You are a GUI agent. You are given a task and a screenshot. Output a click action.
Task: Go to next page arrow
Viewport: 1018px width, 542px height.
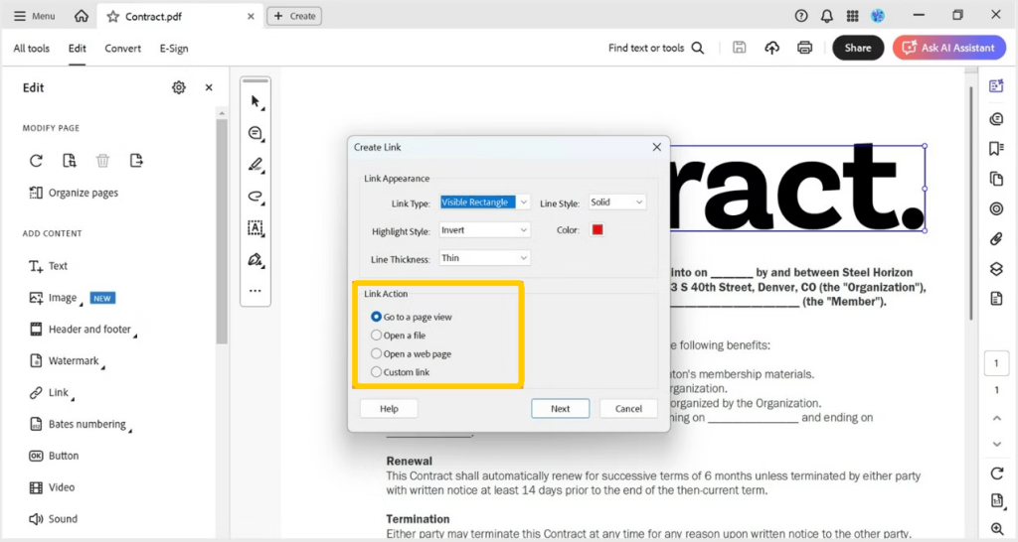pos(996,444)
